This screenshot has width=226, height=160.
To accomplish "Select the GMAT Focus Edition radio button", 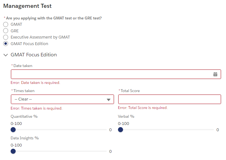I will (x=6, y=44).
